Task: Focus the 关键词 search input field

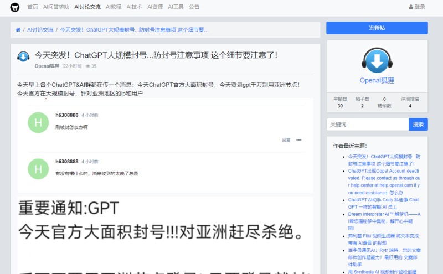Action: click(368, 125)
